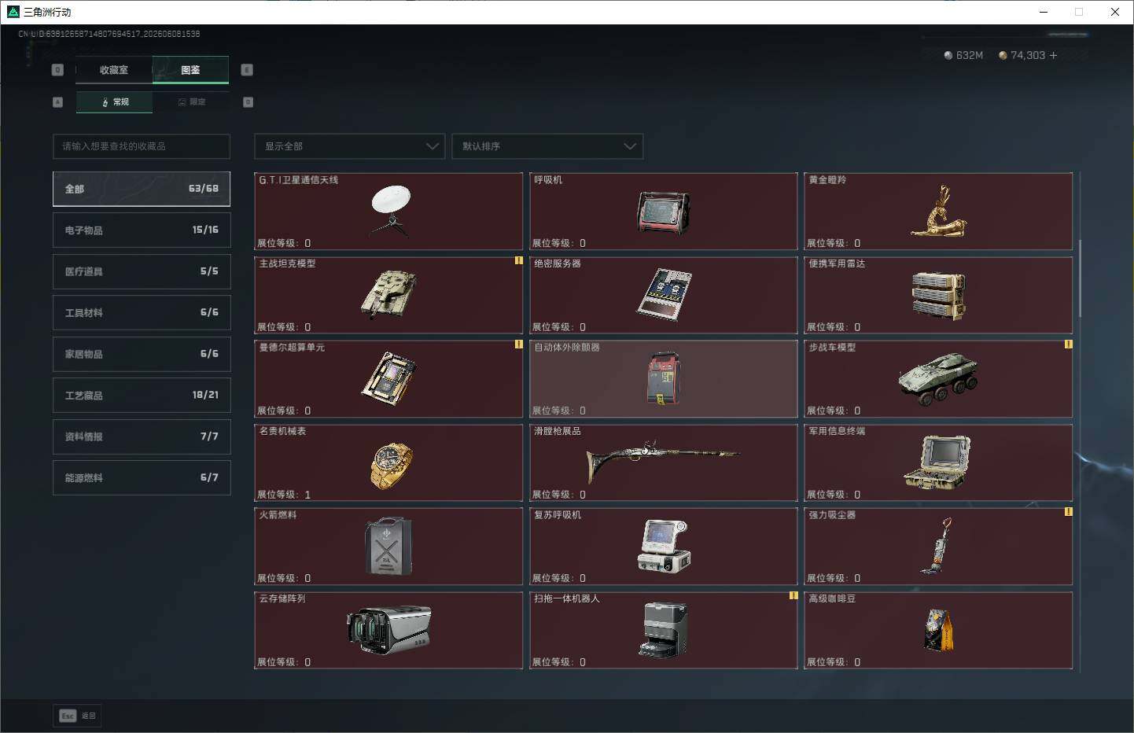Switch to the 常规 regular sub-tab
1134x733 pixels.
click(115, 102)
